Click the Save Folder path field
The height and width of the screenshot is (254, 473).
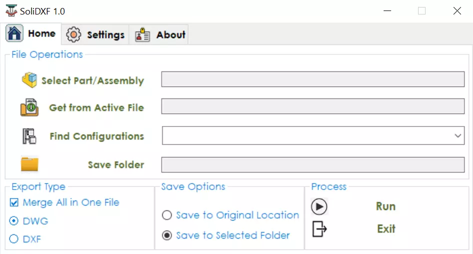pos(313,164)
